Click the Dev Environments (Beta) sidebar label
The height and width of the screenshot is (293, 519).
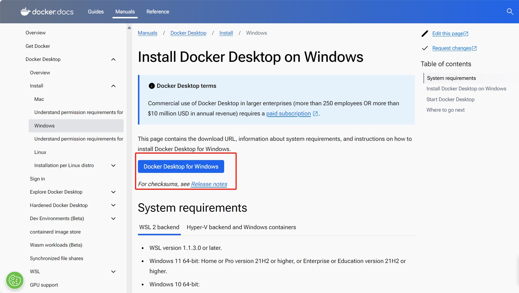(57, 218)
